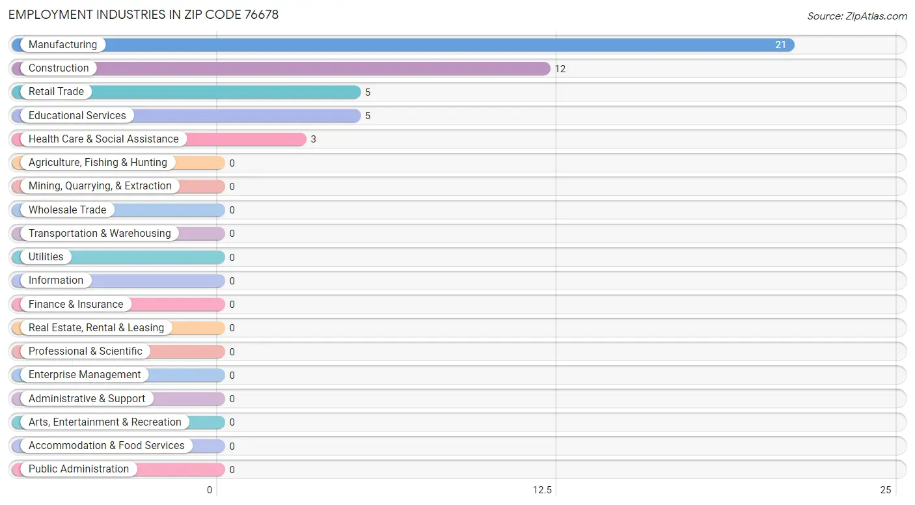
Task: Select Accommodation & Food Services label
Action: coord(106,445)
